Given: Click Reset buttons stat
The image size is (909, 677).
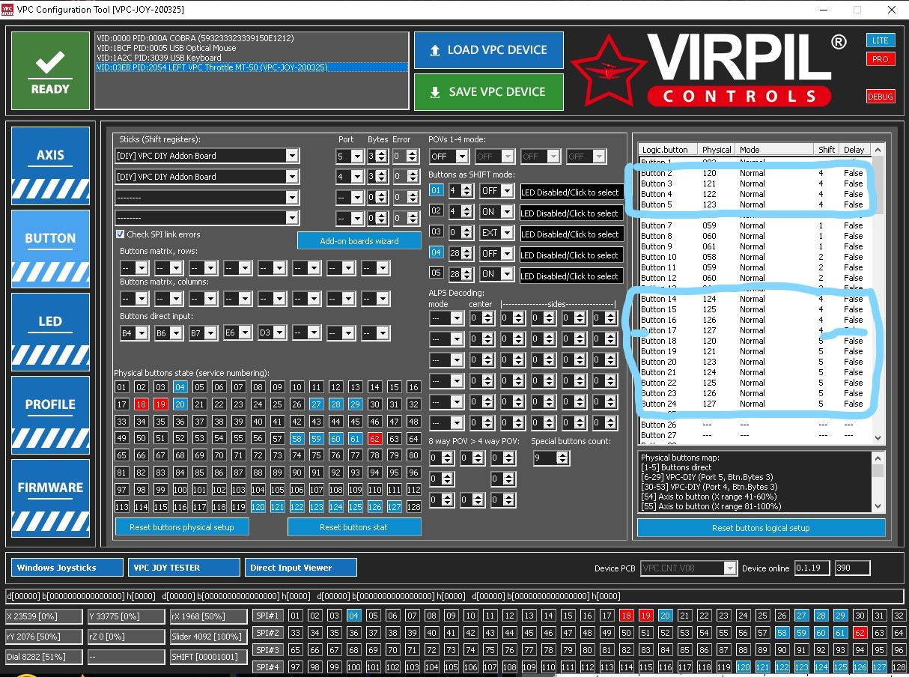Looking at the screenshot, I should [x=354, y=527].
